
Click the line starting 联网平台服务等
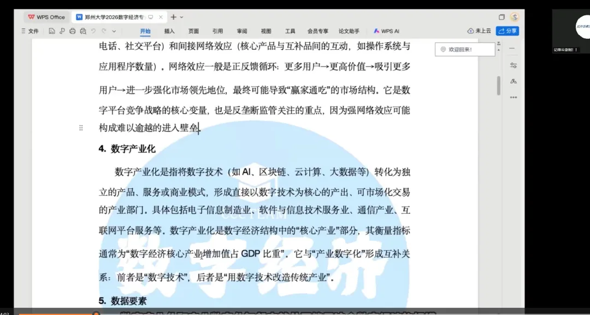255,231
